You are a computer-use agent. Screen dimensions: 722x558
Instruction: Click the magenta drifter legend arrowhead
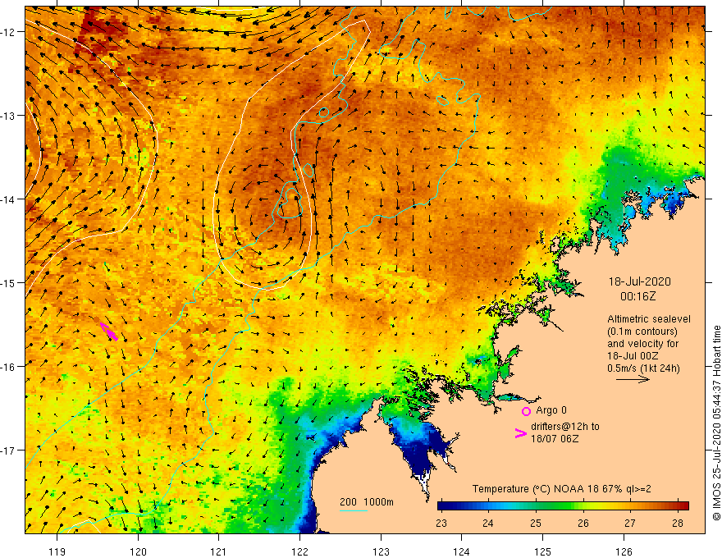click(x=521, y=433)
